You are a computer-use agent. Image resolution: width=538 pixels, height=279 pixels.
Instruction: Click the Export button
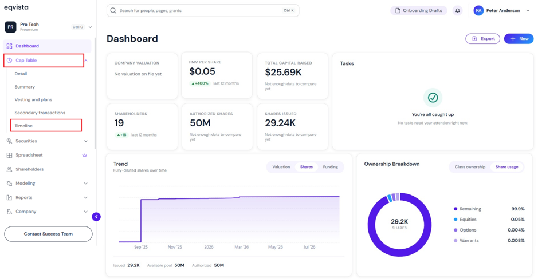tap(482, 39)
